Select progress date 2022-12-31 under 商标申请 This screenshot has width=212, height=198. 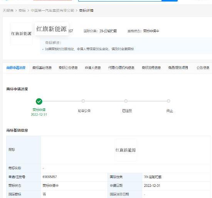(x=39, y=115)
